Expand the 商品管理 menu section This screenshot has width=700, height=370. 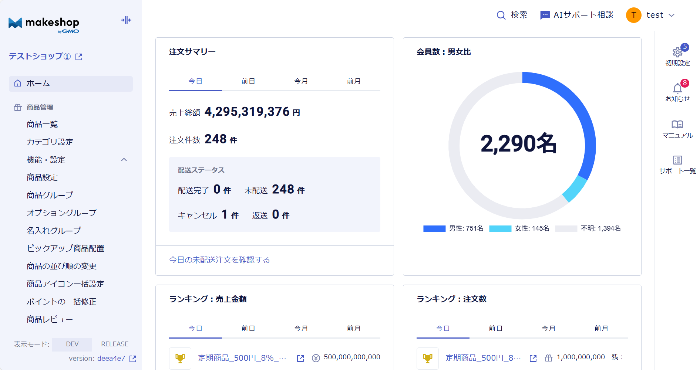pyautogui.click(x=40, y=108)
